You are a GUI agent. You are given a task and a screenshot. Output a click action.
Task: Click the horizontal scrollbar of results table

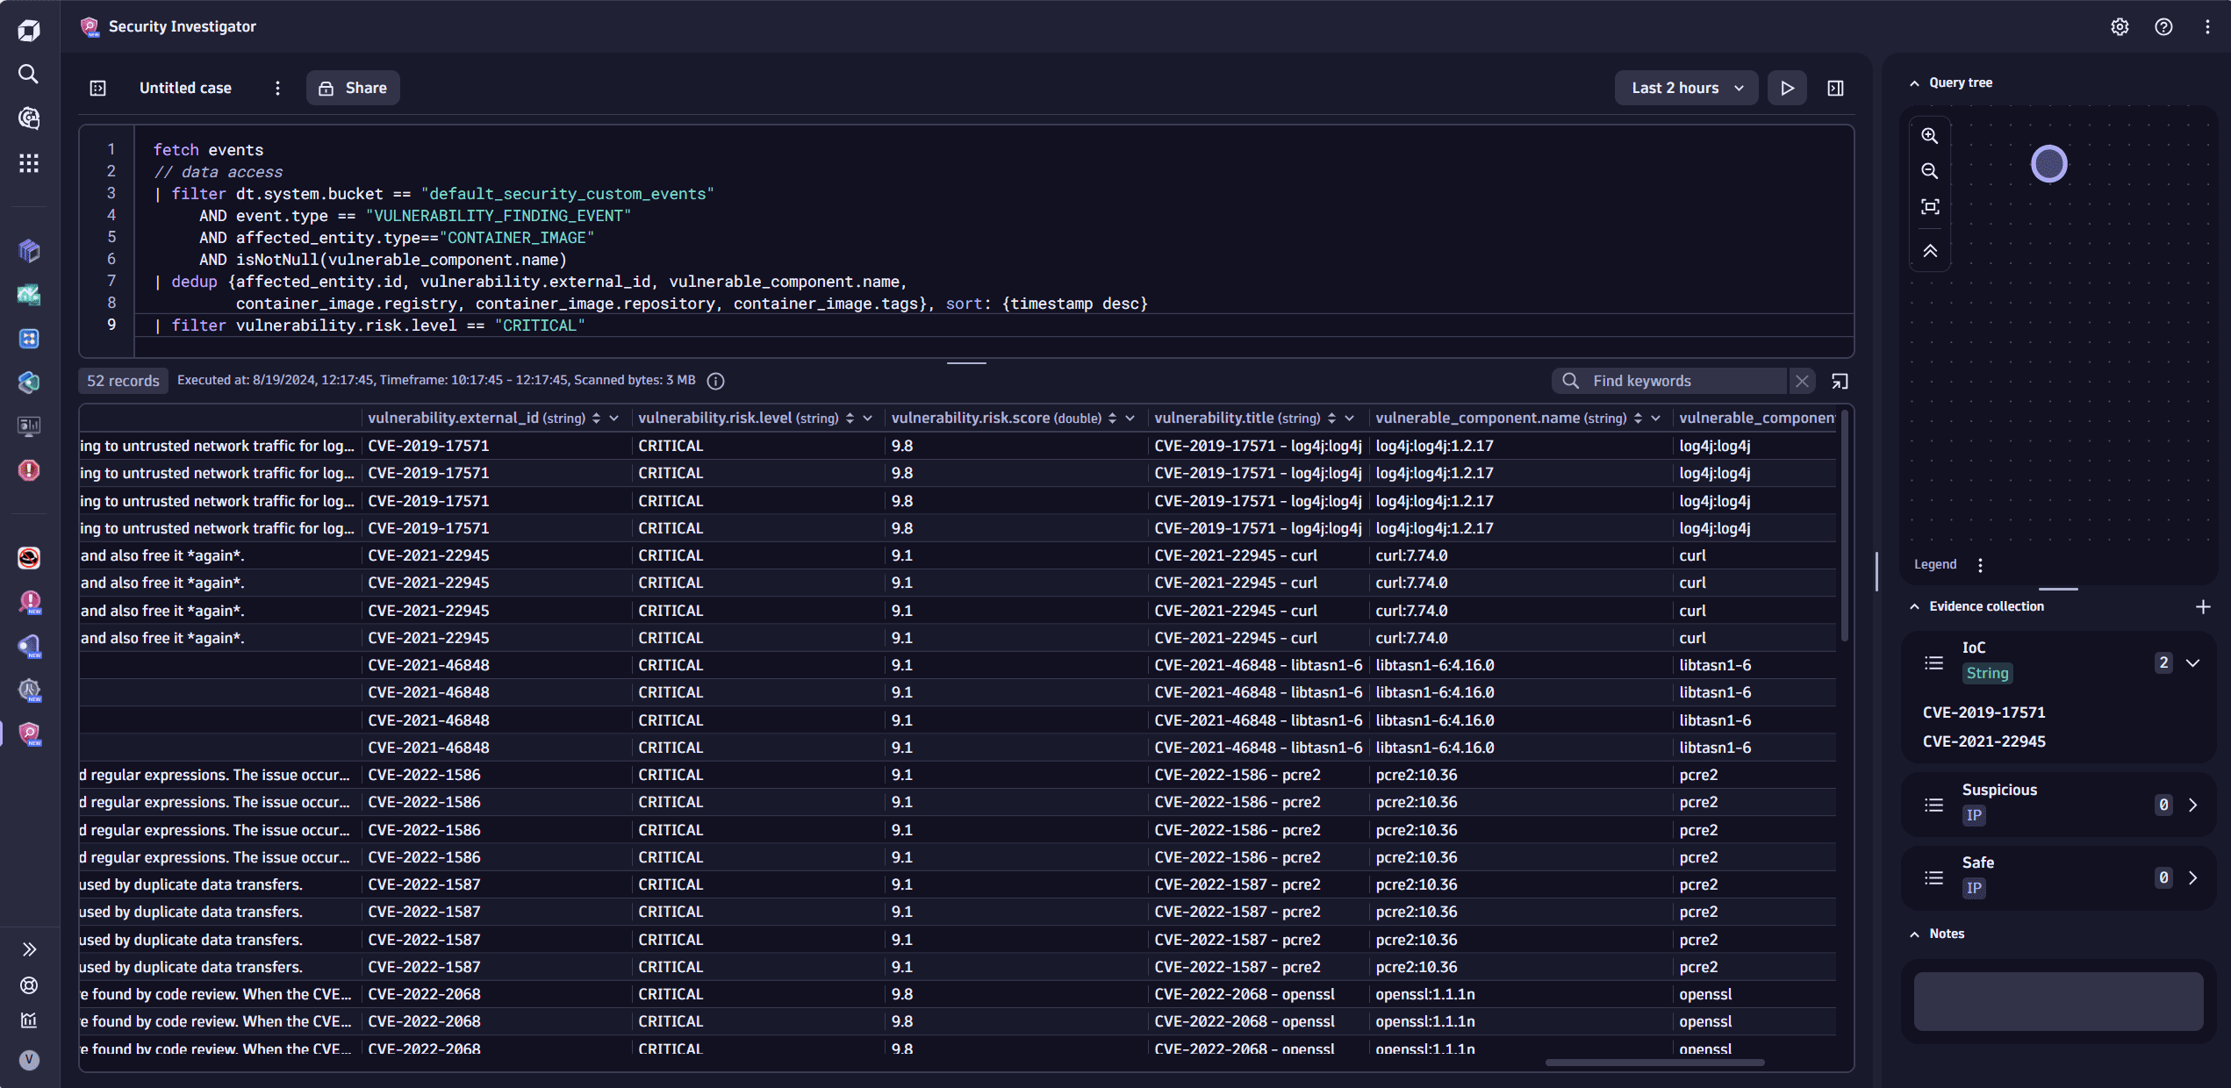coord(1654,1063)
